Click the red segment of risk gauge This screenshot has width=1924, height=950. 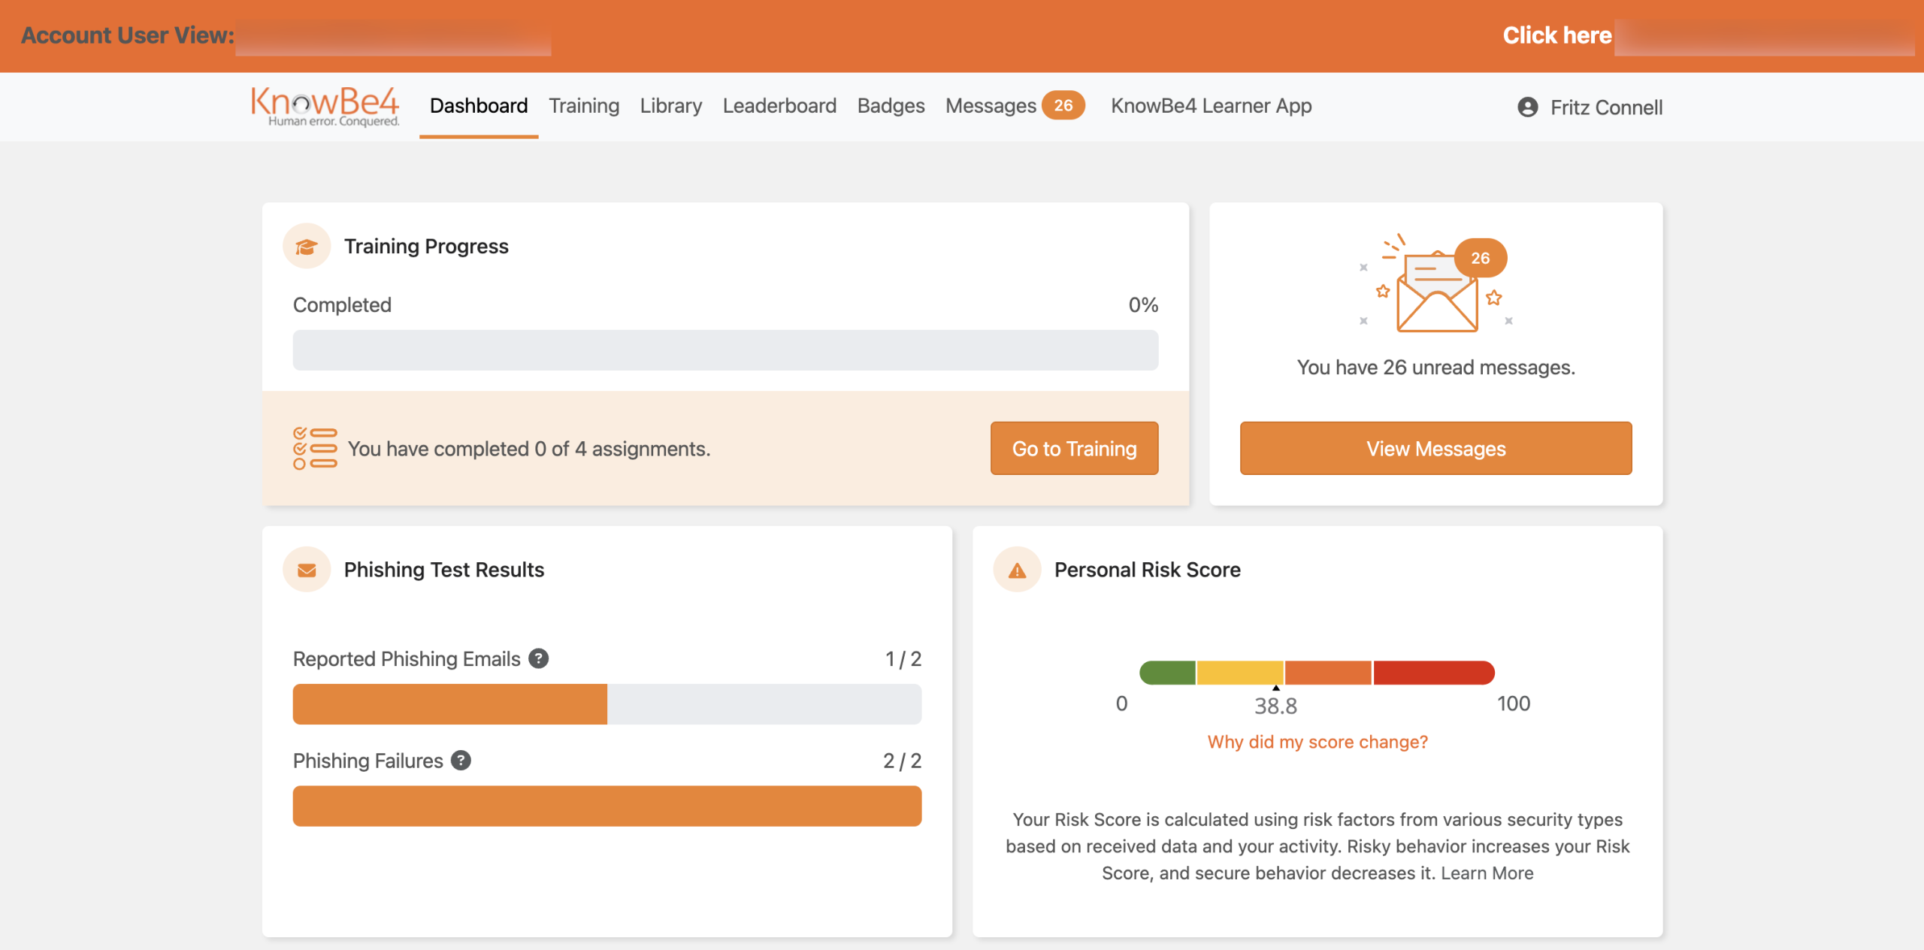click(1434, 673)
